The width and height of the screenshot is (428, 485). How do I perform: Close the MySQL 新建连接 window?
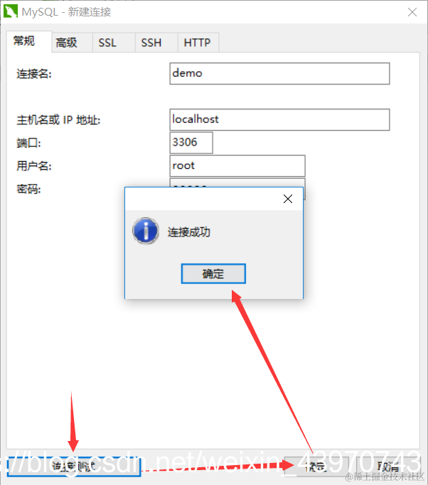pos(412,12)
